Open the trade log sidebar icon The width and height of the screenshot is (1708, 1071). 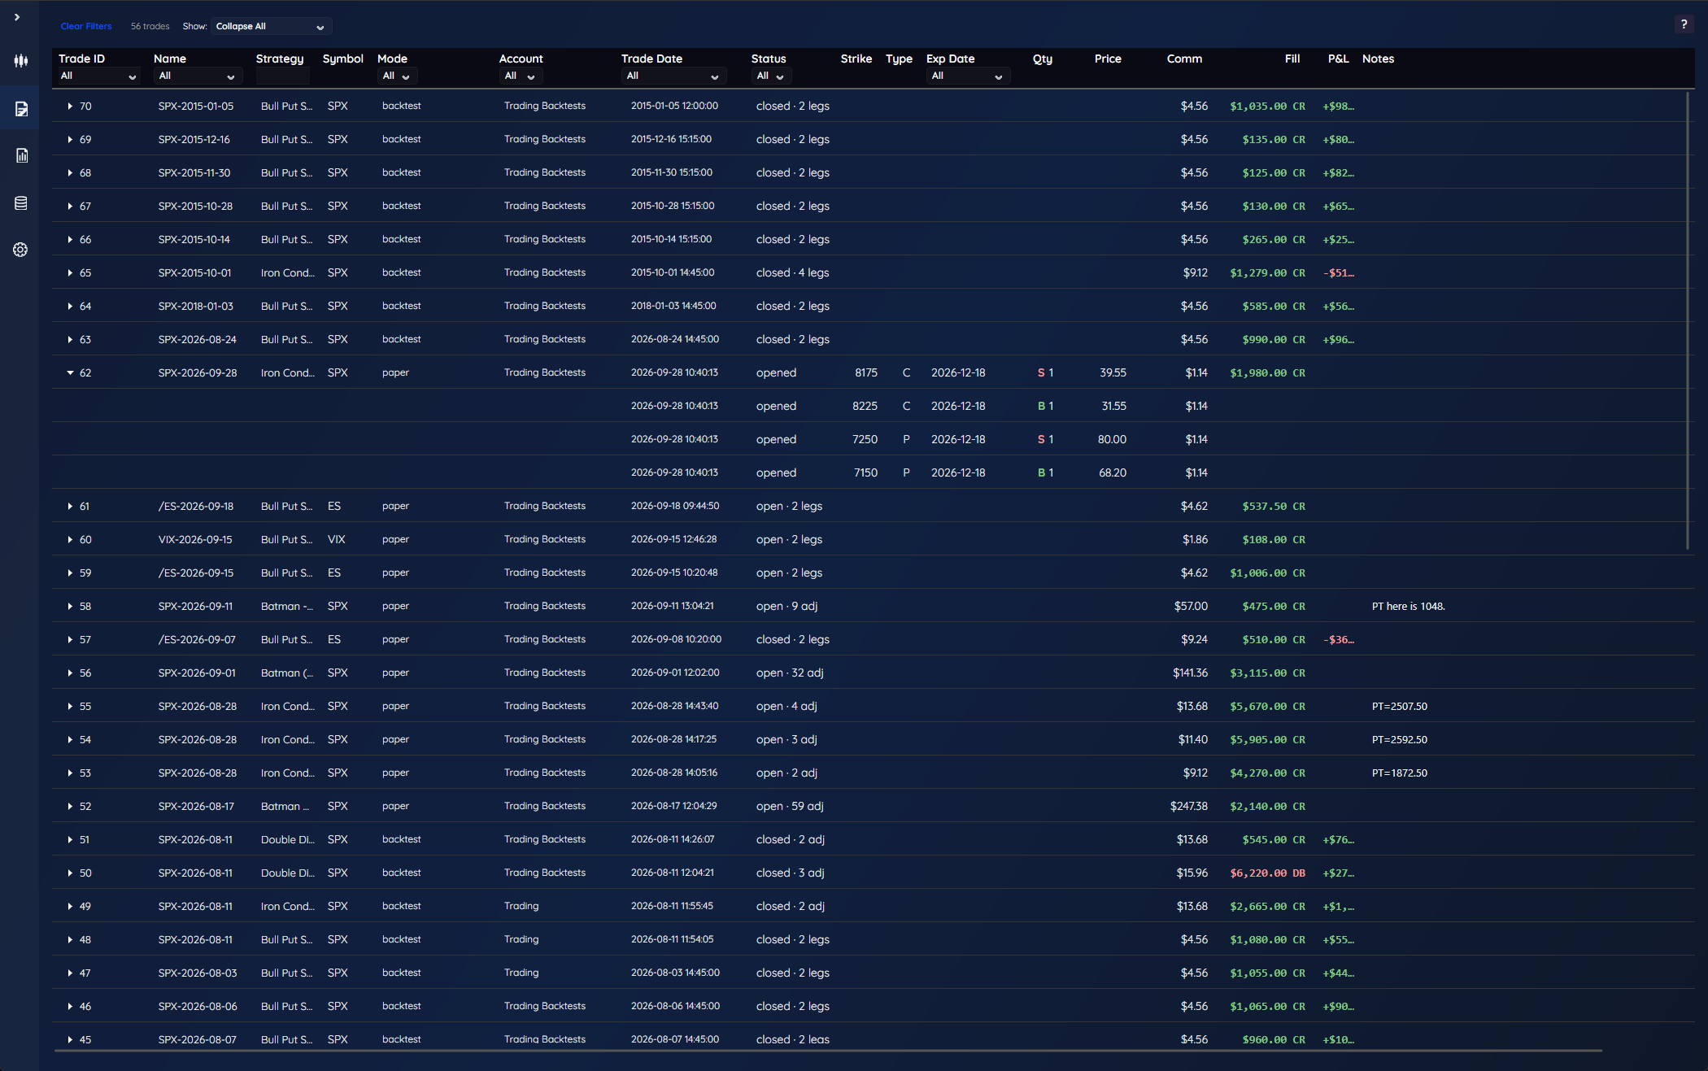pos(20,109)
